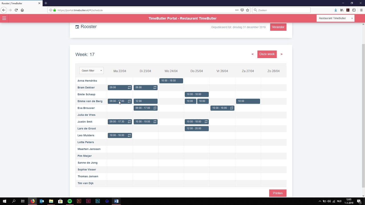Jump to Deze week
The width and height of the screenshot is (365, 205).
(x=267, y=54)
